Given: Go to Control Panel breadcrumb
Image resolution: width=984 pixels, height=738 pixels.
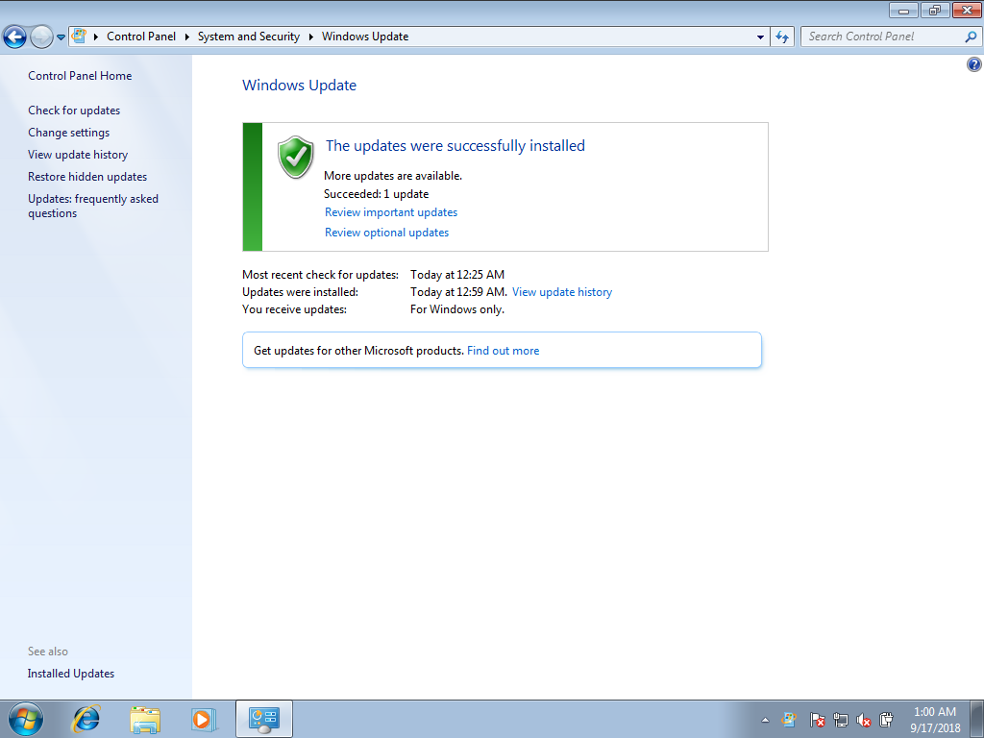Looking at the screenshot, I should 141,37.
